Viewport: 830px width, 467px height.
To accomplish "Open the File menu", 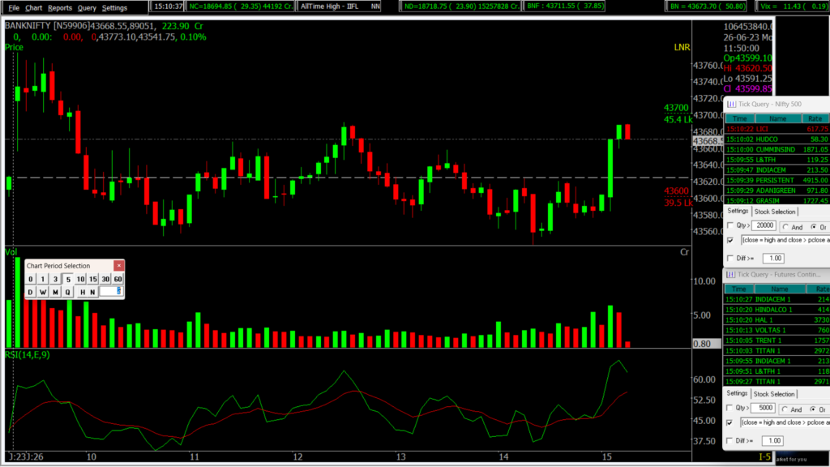I will pyautogui.click(x=14, y=7).
